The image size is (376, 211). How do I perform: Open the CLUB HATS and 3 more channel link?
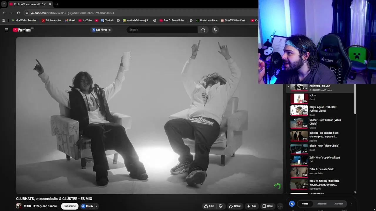pos(40,206)
